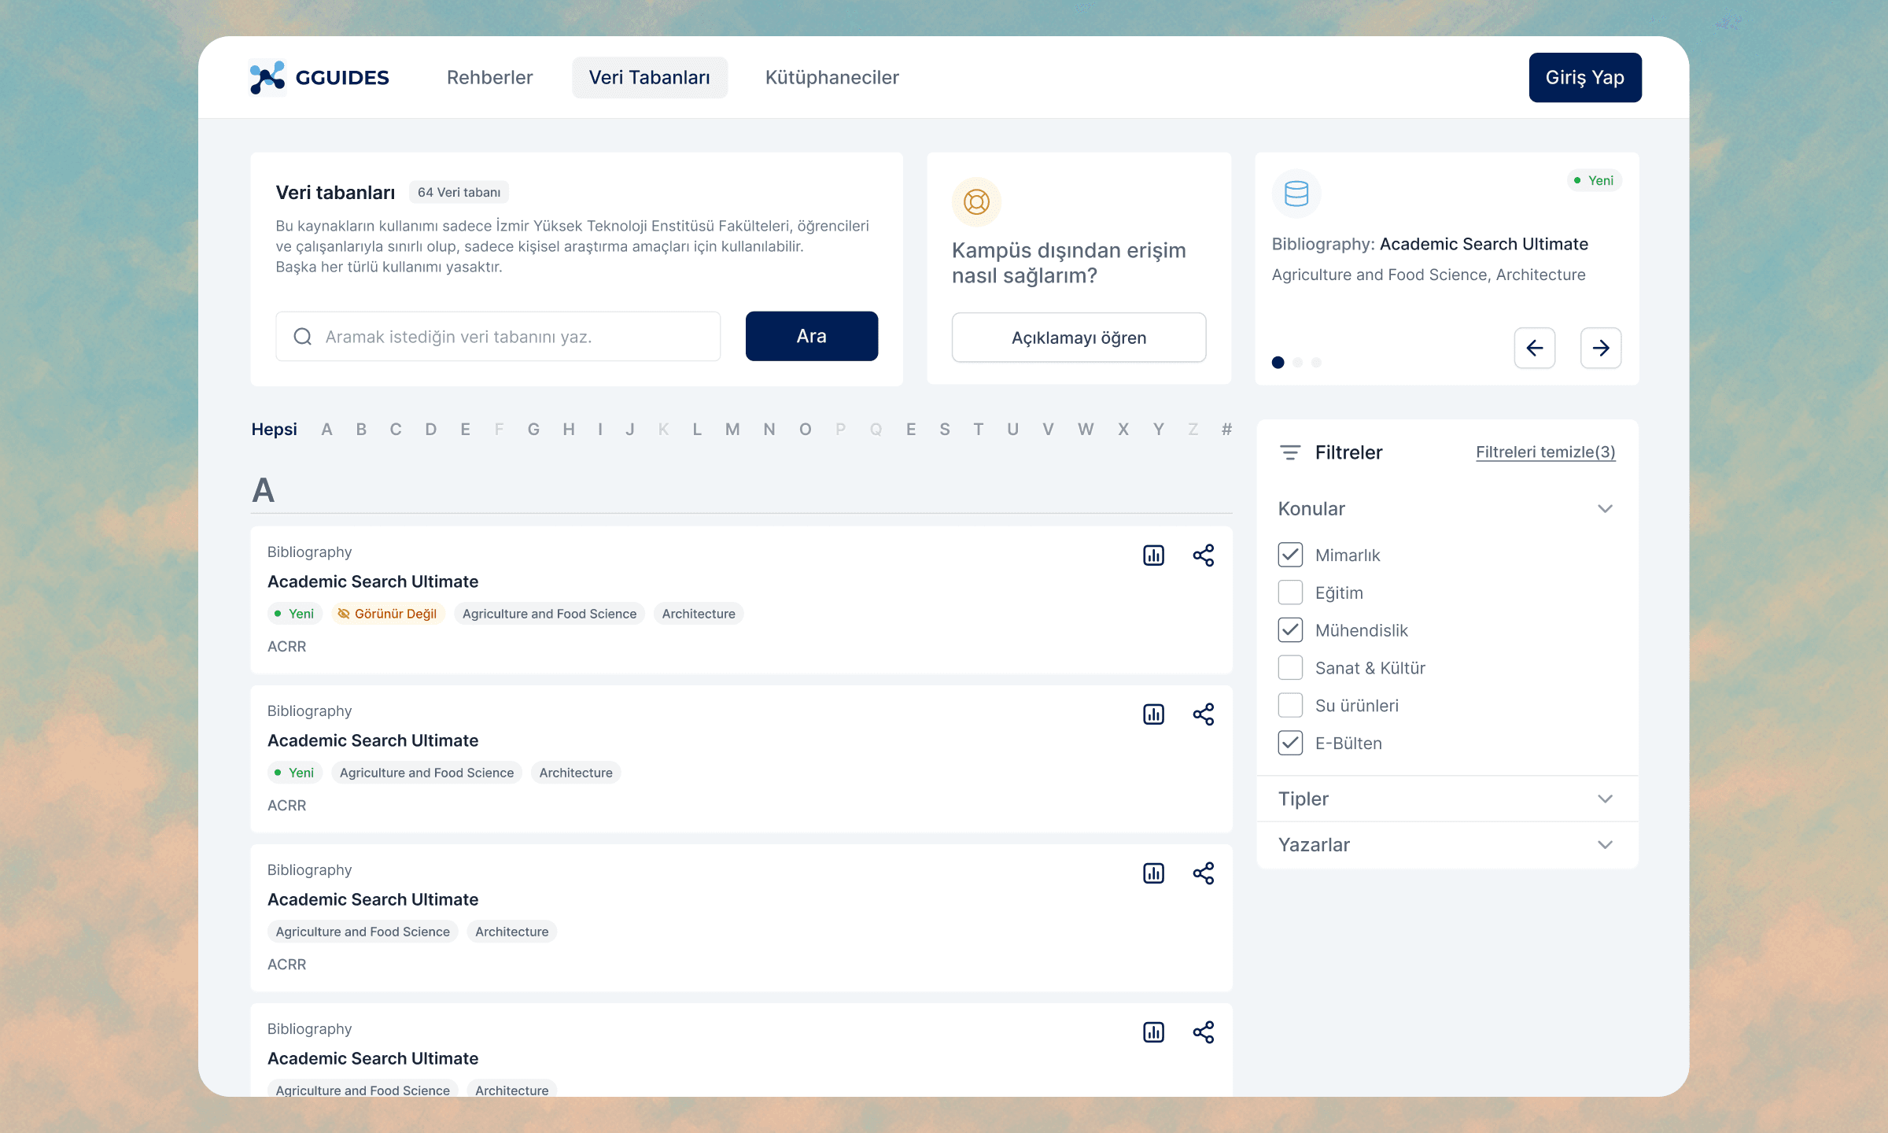Open statistics for third database entry
This screenshot has height=1133, width=1888.
click(1153, 873)
